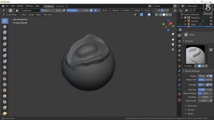Click the Hardness slider field
This screenshot has width=214, height=120.
tap(205, 97)
